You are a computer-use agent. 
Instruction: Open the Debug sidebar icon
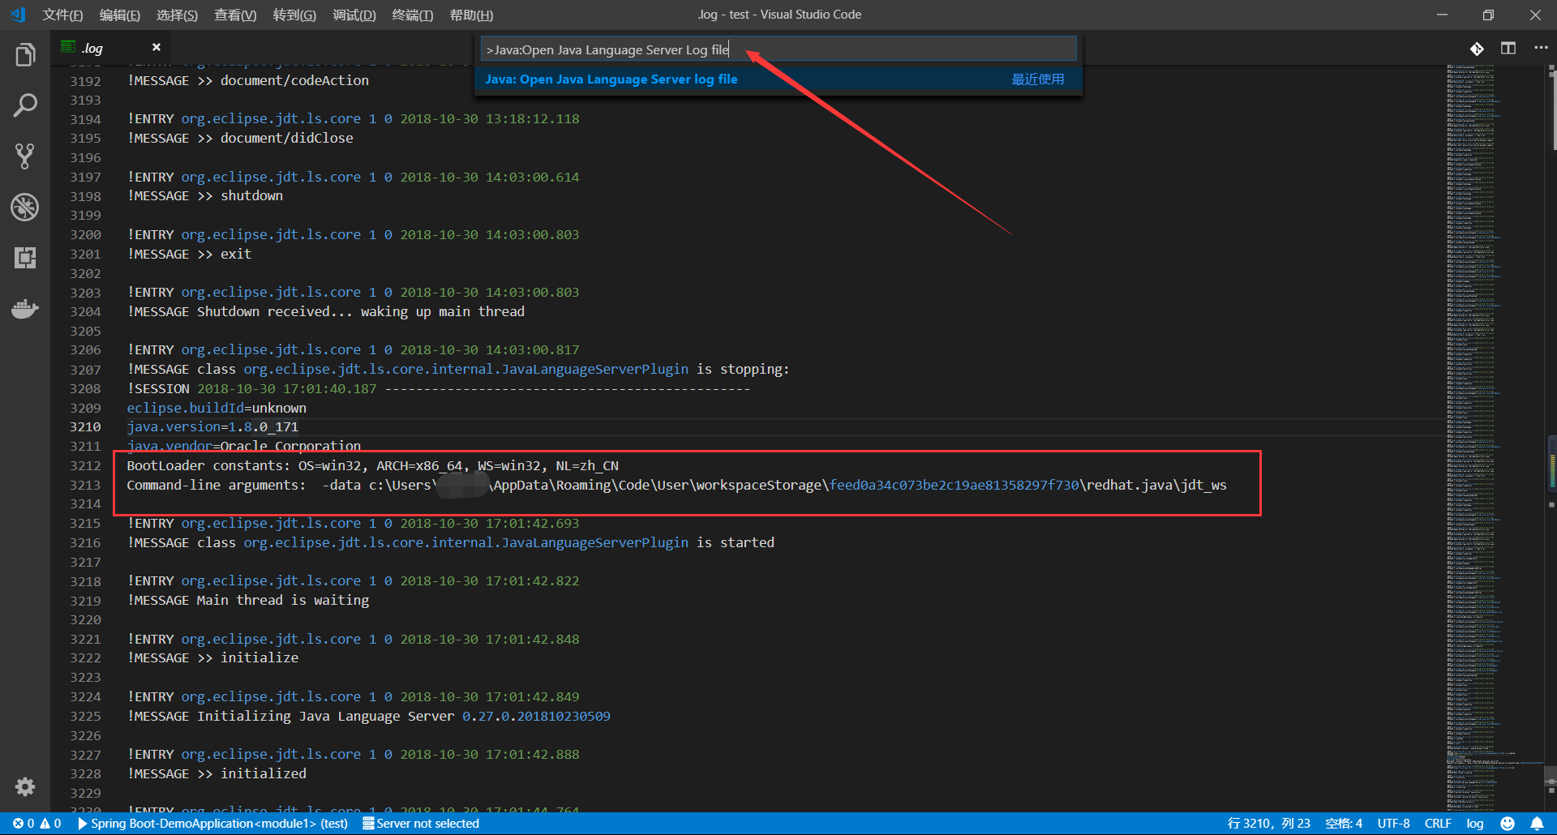(25, 207)
